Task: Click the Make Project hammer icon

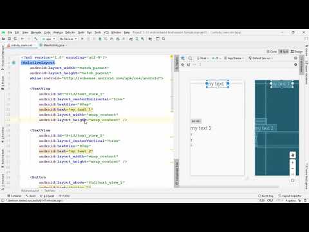Action: click(x=36, y=39)
